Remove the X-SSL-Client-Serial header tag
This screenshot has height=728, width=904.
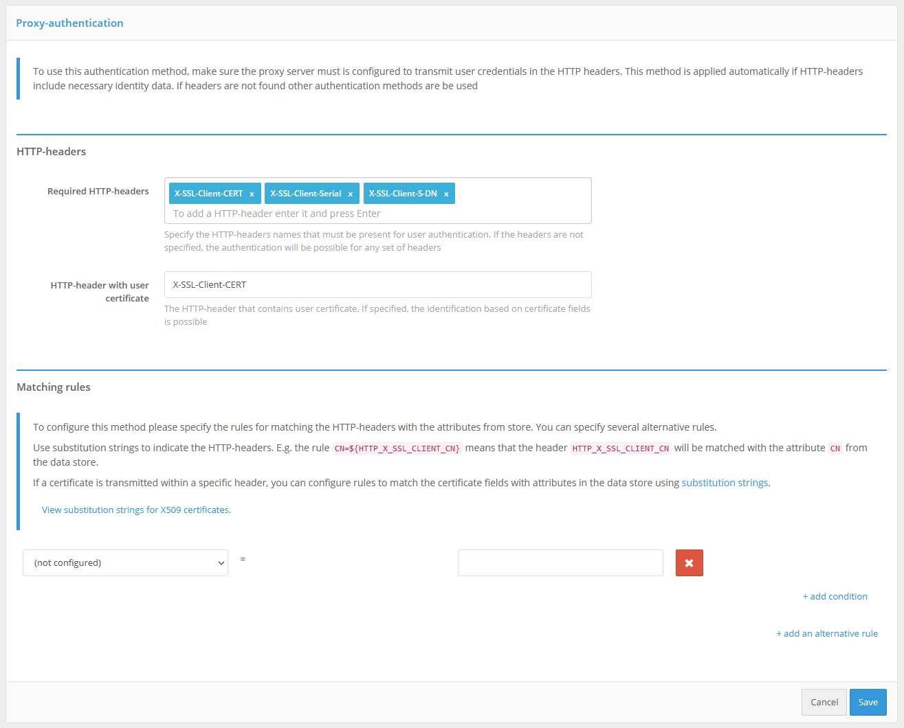point(350,194)
